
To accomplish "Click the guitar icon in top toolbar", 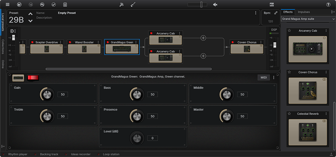I will [133, 4].
